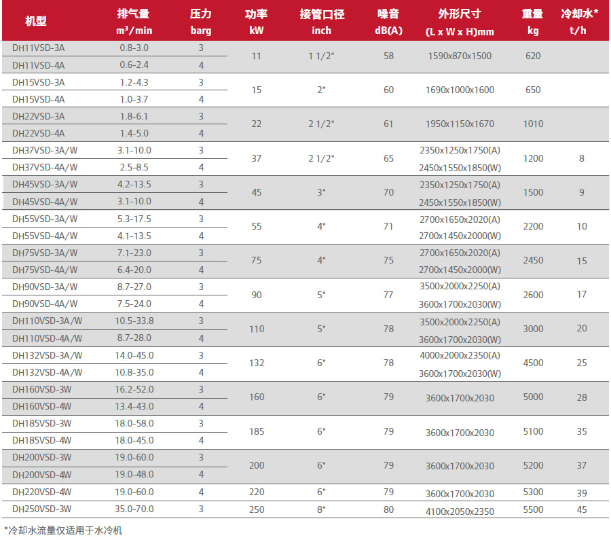Select the DH11VSD-3A model cell
This screenshot has height=542, width=611.
tap(39, 48)
